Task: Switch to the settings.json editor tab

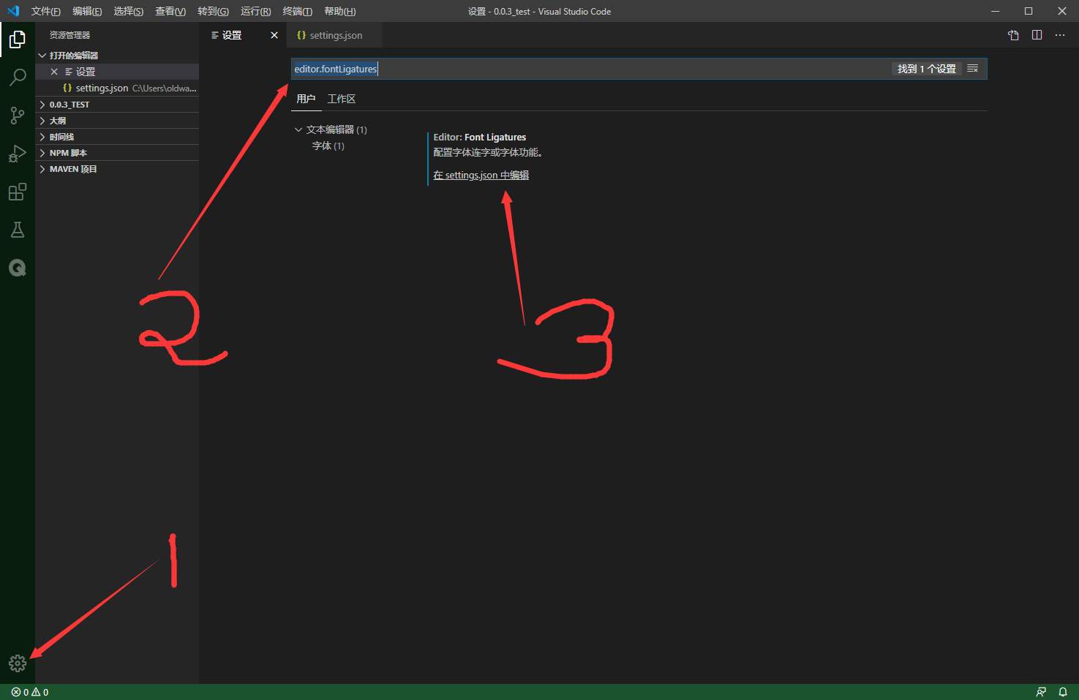Action: pos(336,35)
